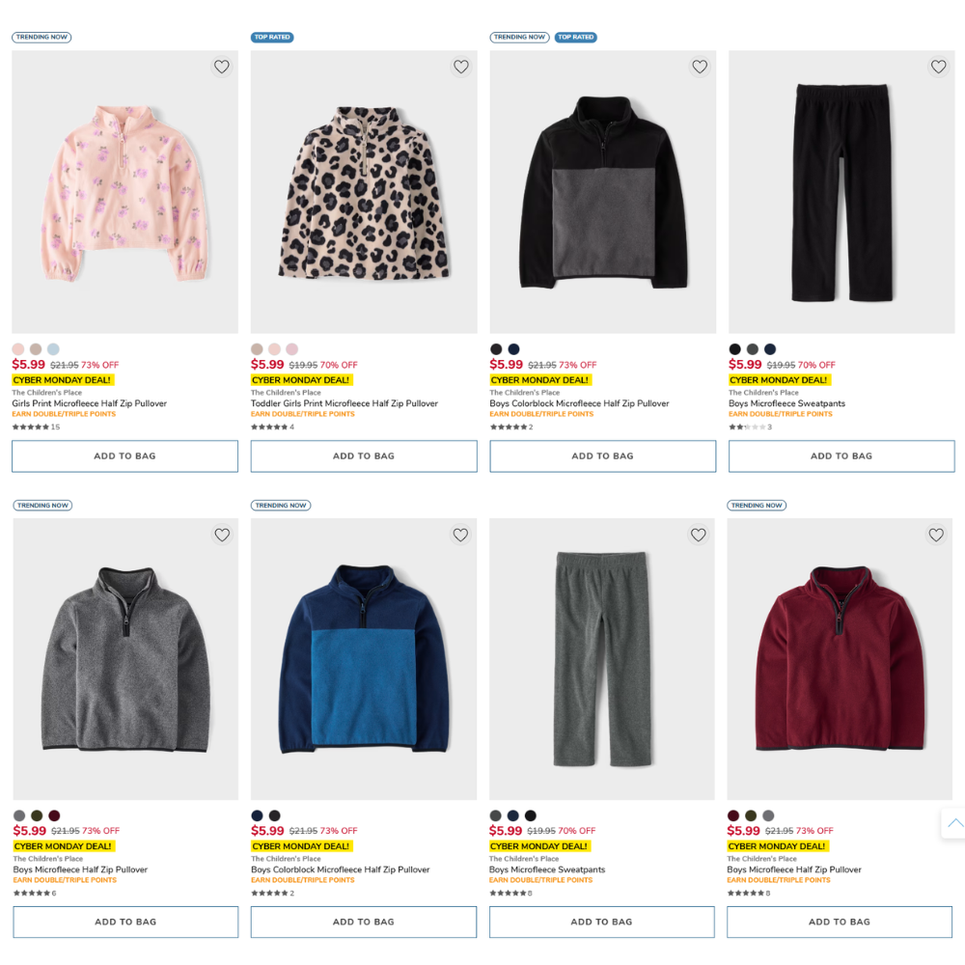Add Girls Print Microfleece pullover to bag
The width and height of the screenshot is (965, 965).
124,456
